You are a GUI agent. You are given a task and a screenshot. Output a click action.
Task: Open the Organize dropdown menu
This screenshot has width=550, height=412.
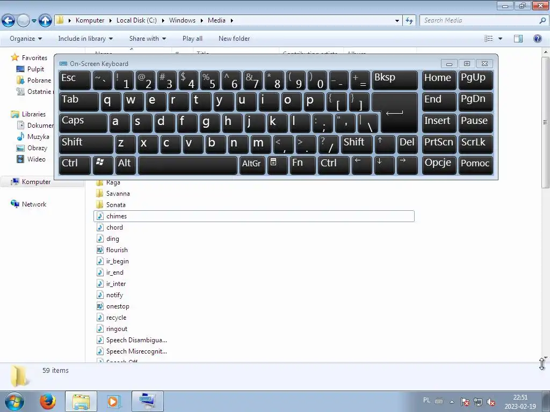26,39
